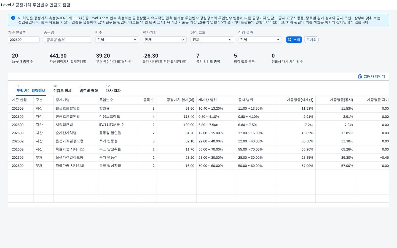Click into the 종목명 search field
Screen dimensions: 397x248
68,40
